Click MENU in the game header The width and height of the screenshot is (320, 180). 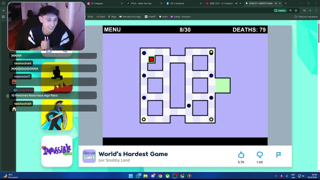coord(112,29)
